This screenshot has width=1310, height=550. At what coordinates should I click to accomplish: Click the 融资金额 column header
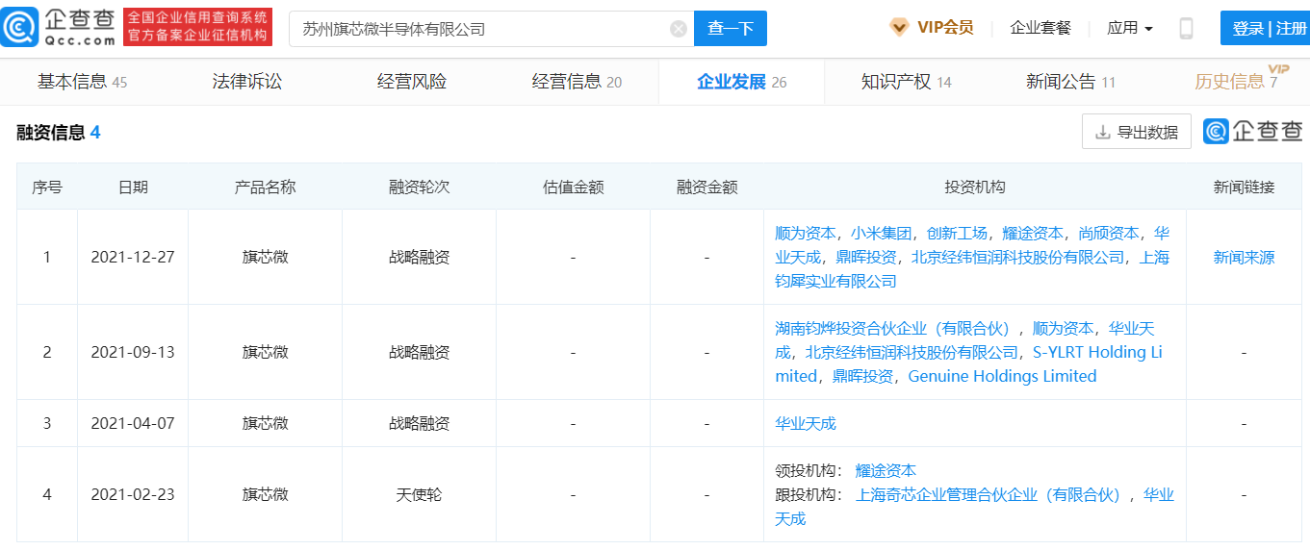[x=706, y=187]
